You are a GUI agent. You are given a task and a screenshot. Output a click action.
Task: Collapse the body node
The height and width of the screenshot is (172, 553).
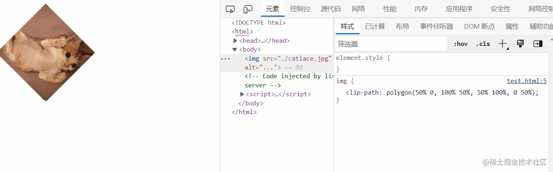point(235,49)
